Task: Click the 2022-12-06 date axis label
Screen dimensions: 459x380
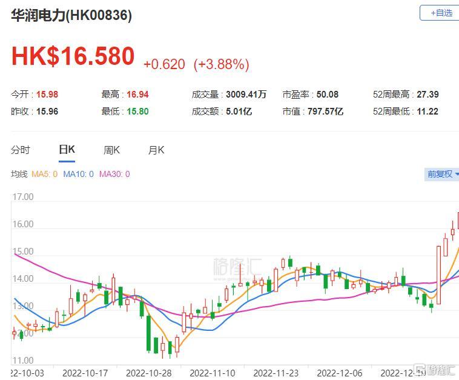Action: (x=340, y=373)
